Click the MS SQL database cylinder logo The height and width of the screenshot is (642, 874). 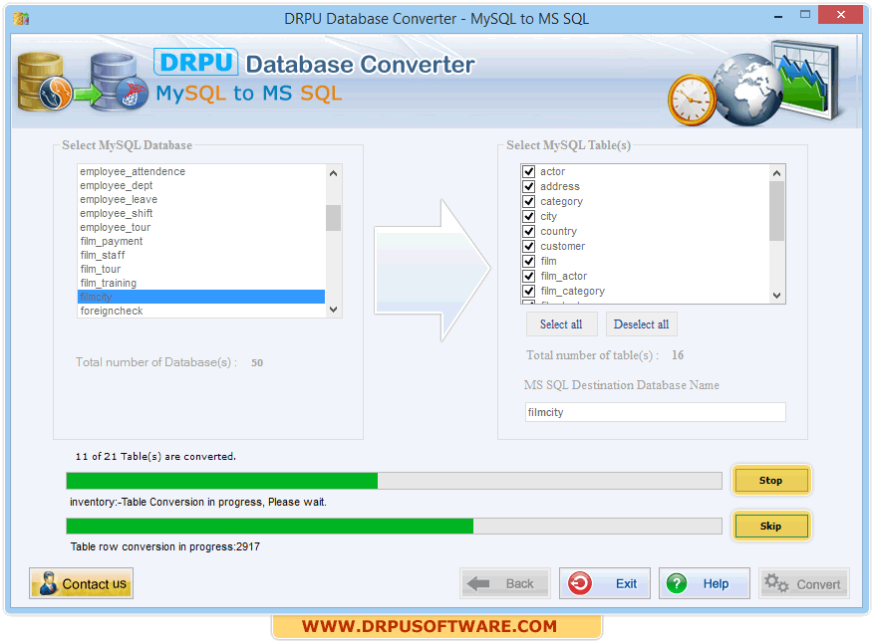(x=119, y=82)
